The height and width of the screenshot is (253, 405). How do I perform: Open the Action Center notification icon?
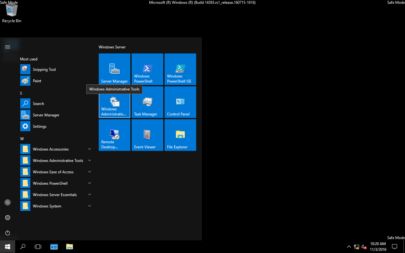coord(395,247)
